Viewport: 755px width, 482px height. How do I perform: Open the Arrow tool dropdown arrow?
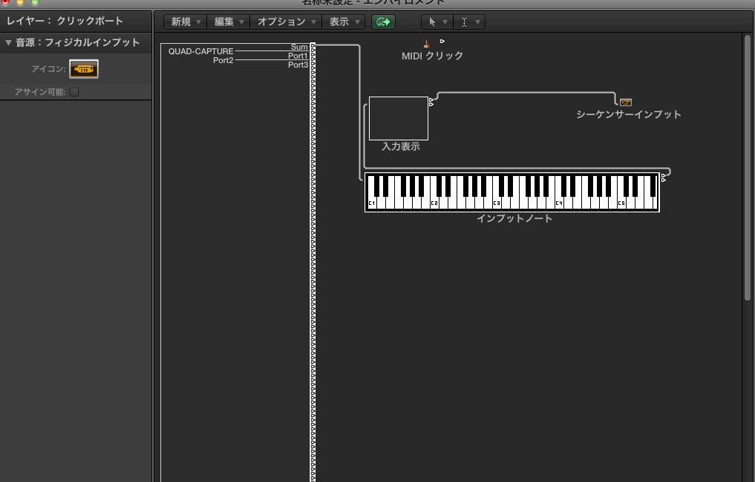point(446,22)
